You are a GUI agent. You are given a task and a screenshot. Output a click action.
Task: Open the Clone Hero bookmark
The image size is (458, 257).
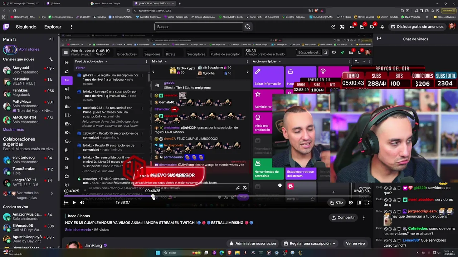[x=271, y=17]
